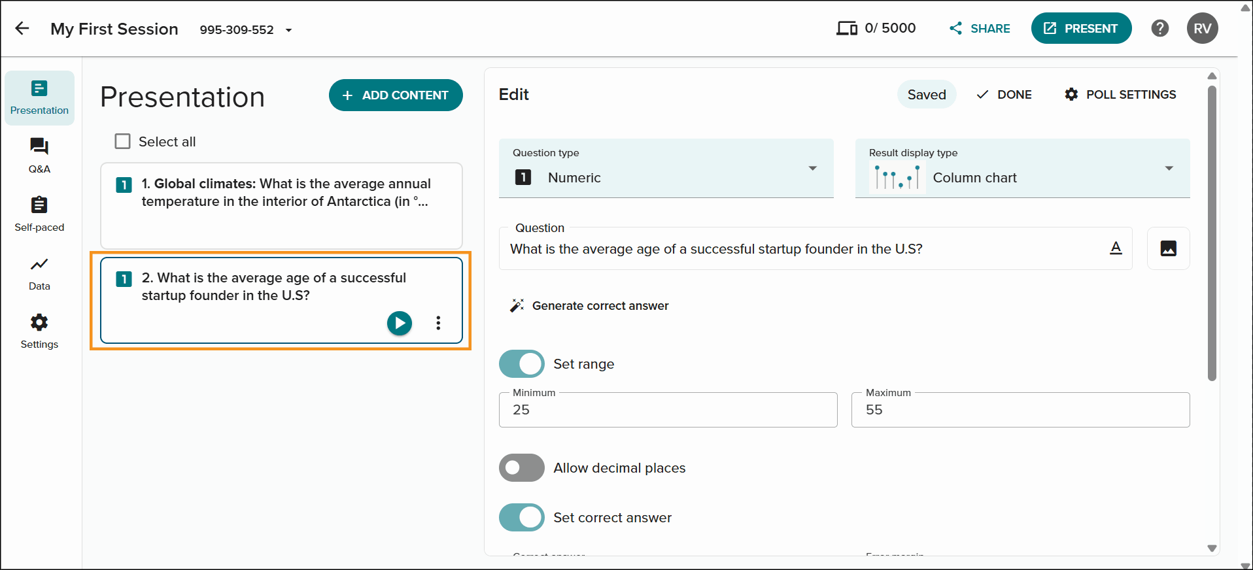Open the help question mark icon

1160,28
